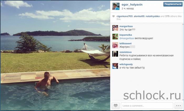Screen dimensions: 184x111
Task: Open the zzzolotova username link
Action: pyautogui.click(x=125, y=52)
